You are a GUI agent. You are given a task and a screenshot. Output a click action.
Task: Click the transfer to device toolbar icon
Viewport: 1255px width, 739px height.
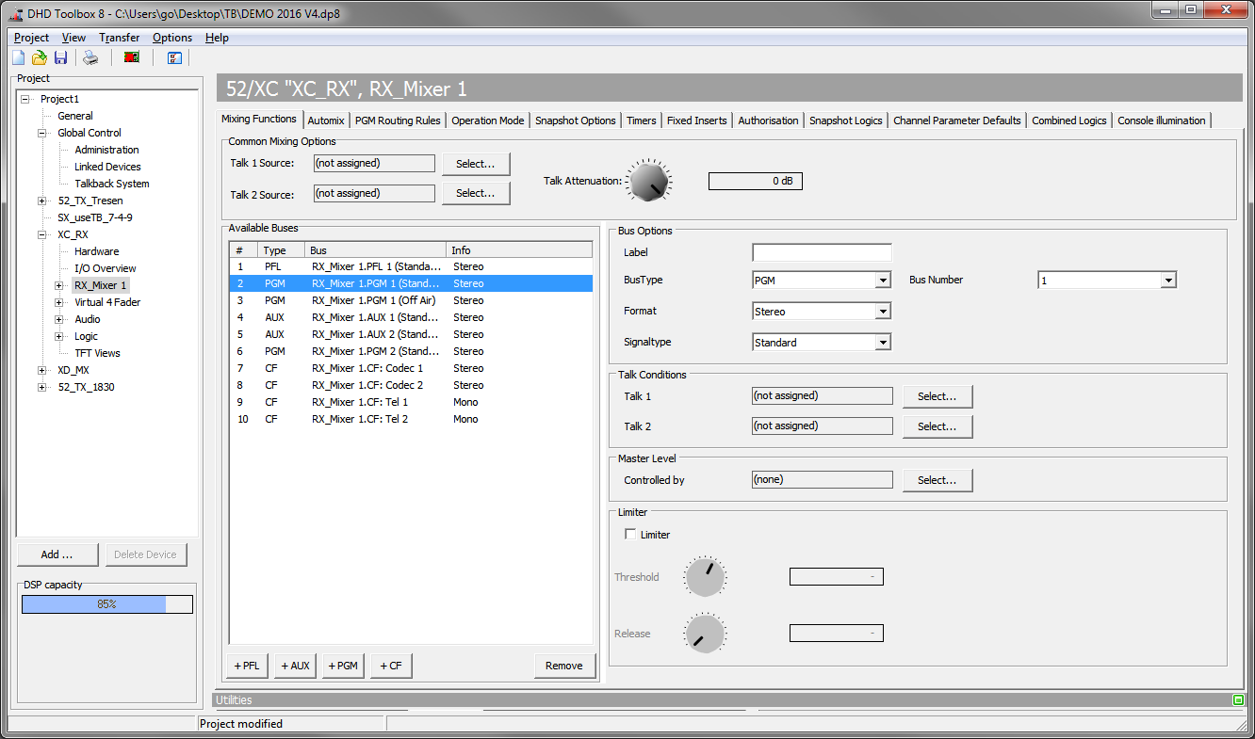click(131, 57)
